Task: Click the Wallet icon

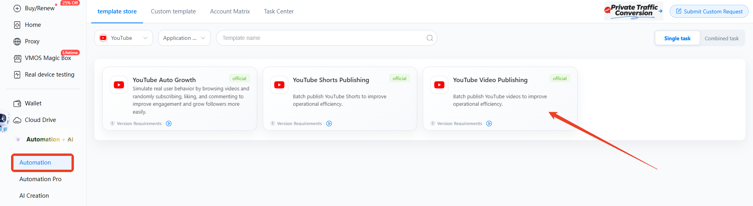Action: coord(17,103)
